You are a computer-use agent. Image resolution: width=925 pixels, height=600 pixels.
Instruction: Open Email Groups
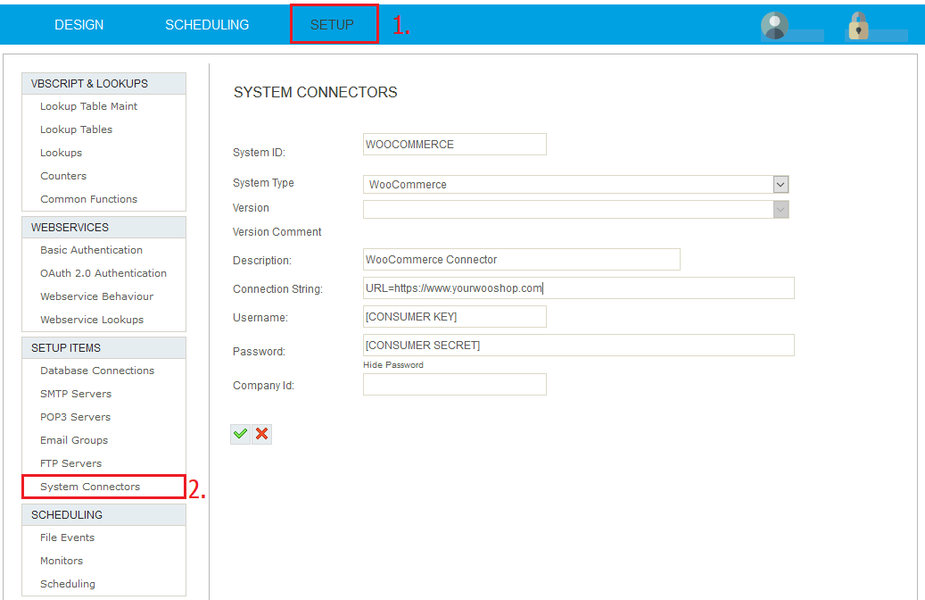click(74, 440)
